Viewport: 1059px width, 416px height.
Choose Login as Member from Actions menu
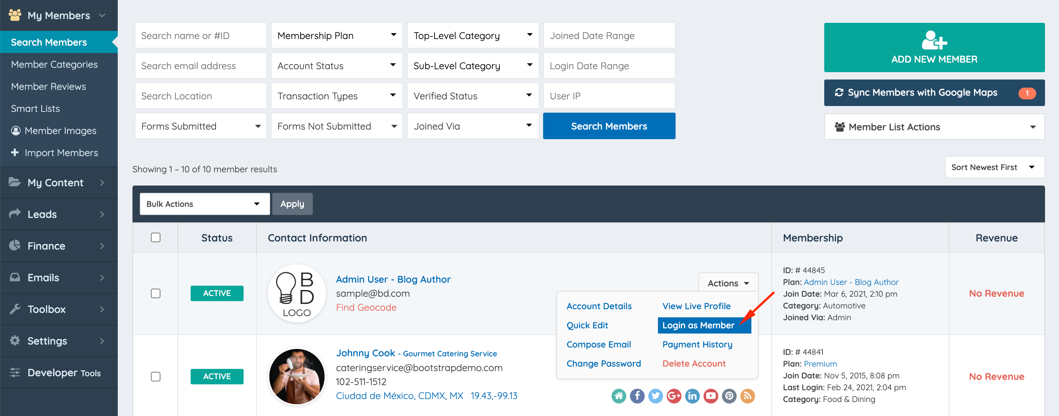click(698, 325)
